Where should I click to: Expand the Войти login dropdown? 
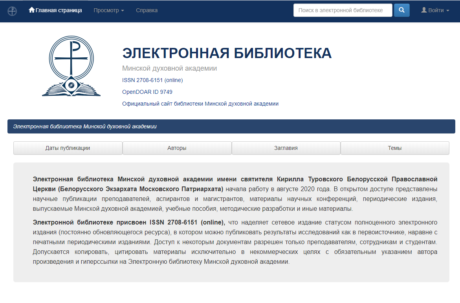click(435, 10)
